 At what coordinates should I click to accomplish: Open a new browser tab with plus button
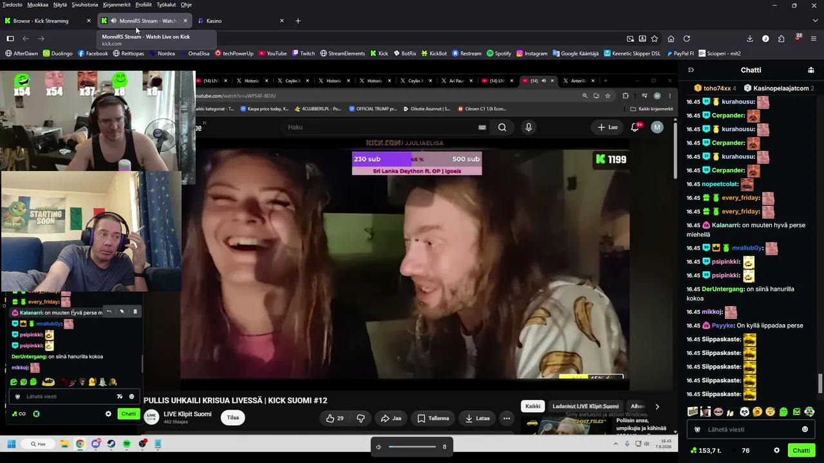click(297, 21)
